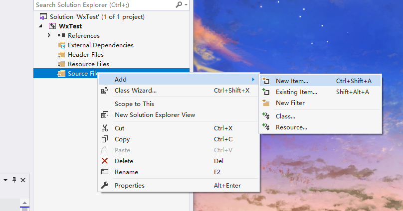
Task: Click the Source Files filter icon
Action: point(61,74)
